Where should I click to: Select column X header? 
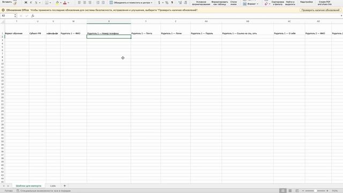(x=109, y=21)
